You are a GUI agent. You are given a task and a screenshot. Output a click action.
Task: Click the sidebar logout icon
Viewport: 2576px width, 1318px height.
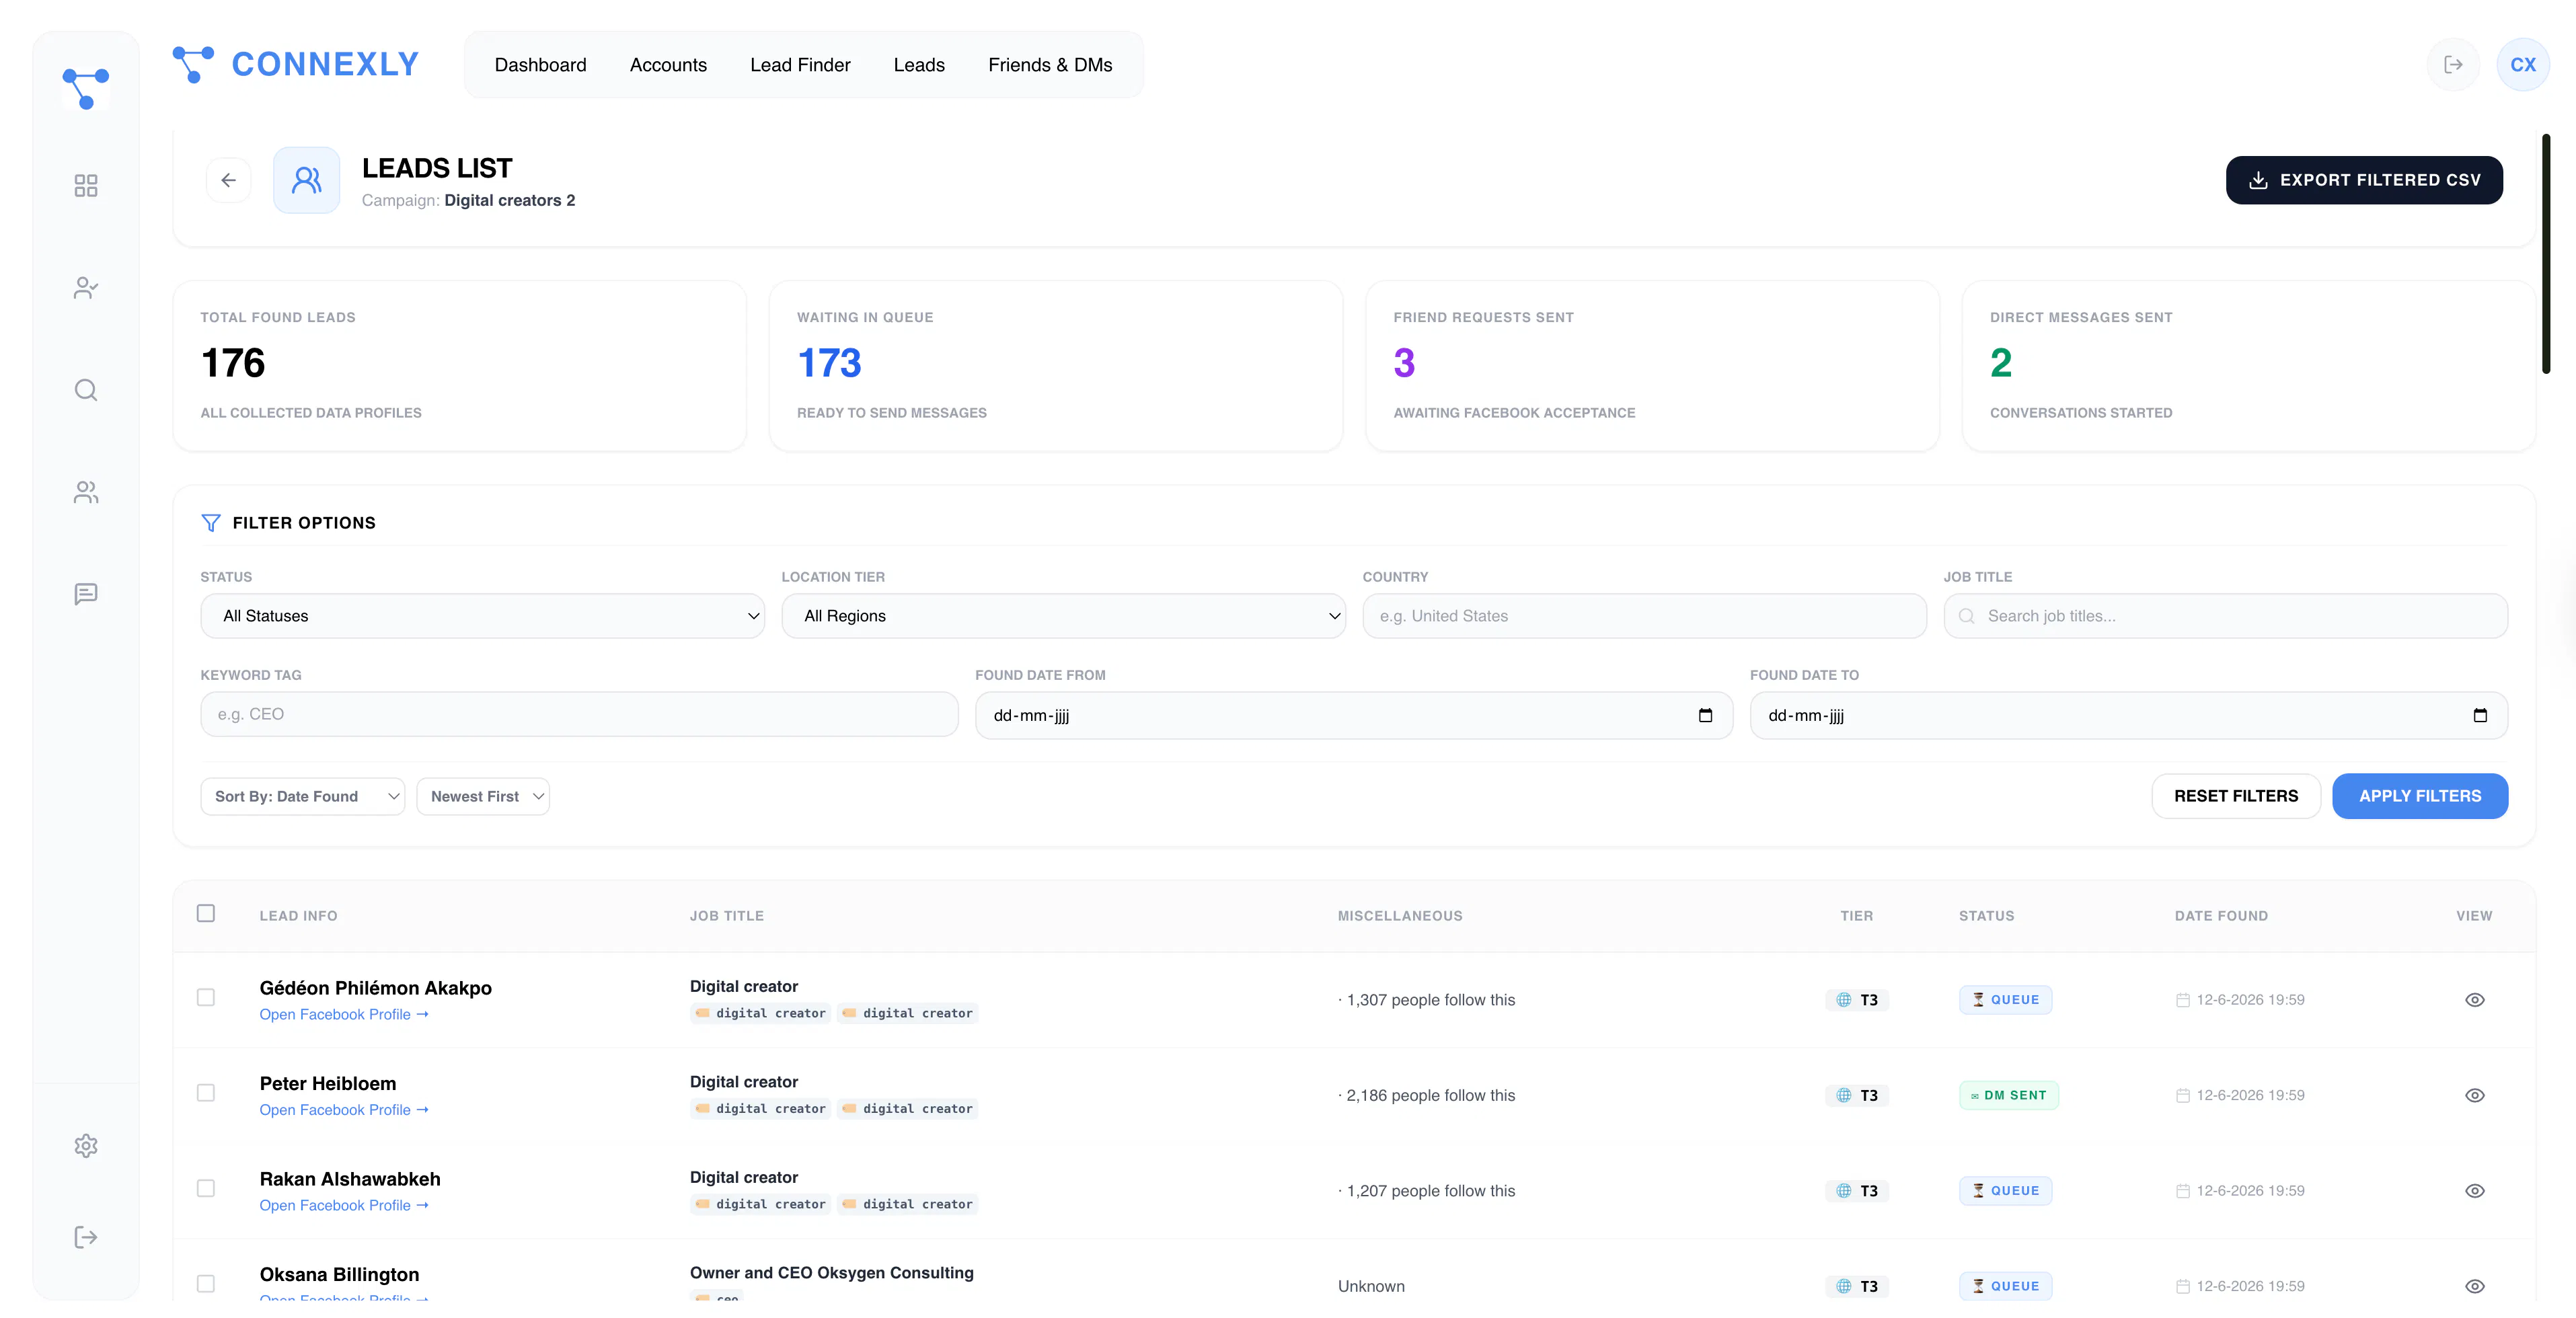point(86,1237)
